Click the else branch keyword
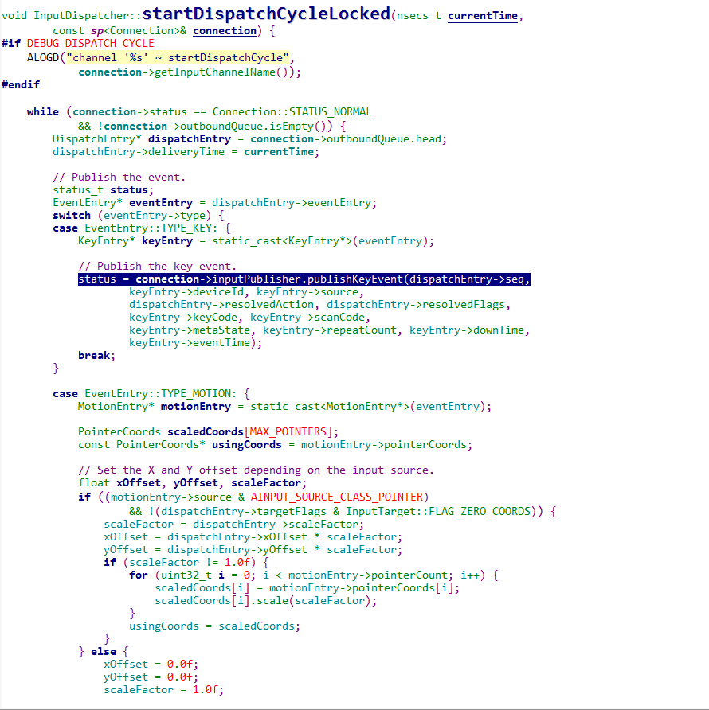The height and width of the screenshot is (710, 709). pyautogui.click(x=104, y=651)
